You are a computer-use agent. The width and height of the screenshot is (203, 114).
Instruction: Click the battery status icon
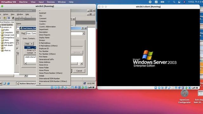pos(162,2)
